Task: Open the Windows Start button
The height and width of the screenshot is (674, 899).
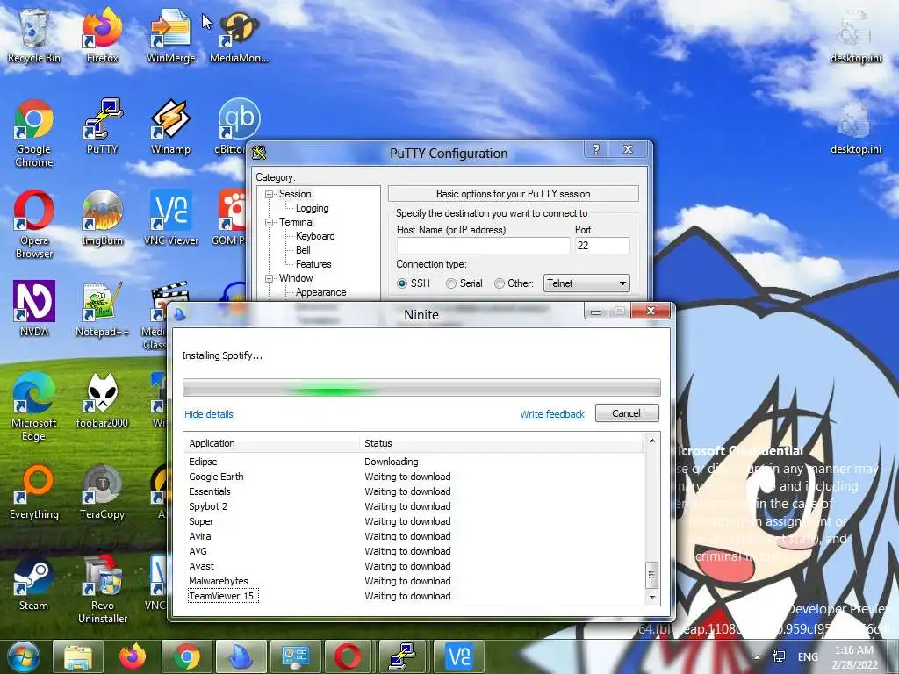Action: (x=23, y=656)
